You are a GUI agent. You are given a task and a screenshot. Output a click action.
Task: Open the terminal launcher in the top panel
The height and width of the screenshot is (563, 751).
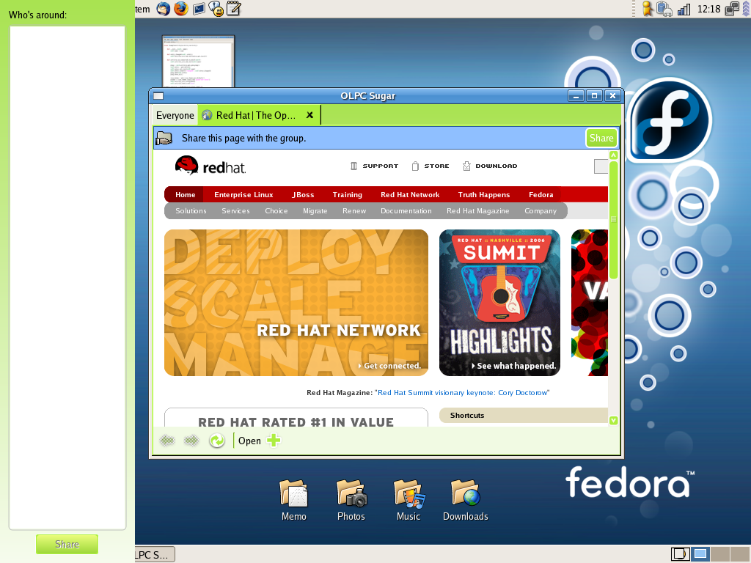pos(199,9)
